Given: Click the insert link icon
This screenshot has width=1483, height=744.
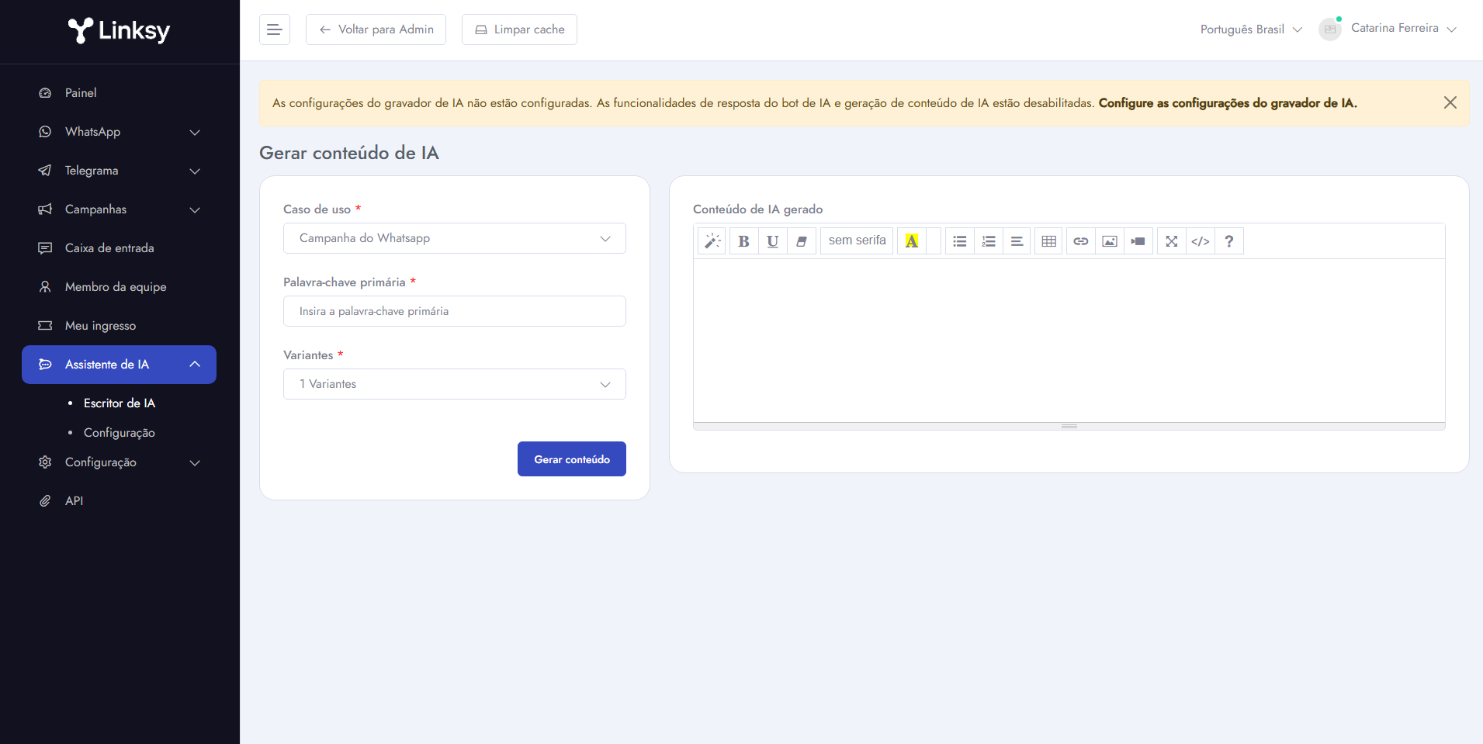Looking at the screenshot, I should tap(1080, 241).
